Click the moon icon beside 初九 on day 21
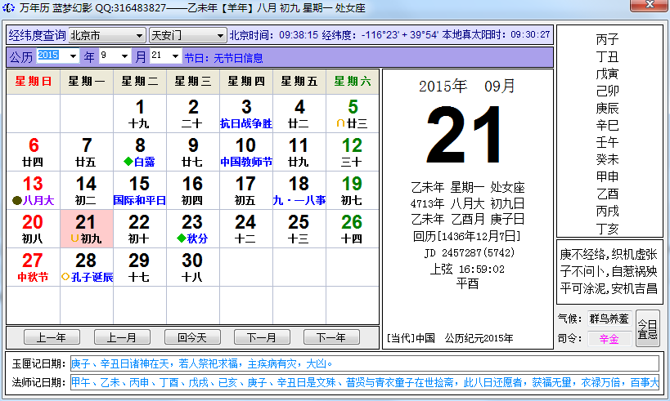 click(x=74, y=238)
